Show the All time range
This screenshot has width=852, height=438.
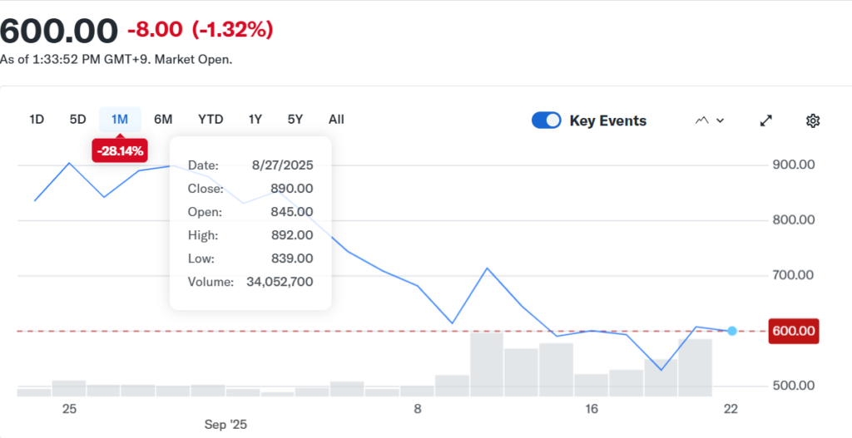coord(336,119)
